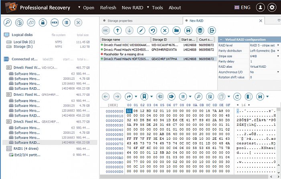Click the reload circular arrow in hex toolbar
281x179 pixels.
click(x=237, y=97)
